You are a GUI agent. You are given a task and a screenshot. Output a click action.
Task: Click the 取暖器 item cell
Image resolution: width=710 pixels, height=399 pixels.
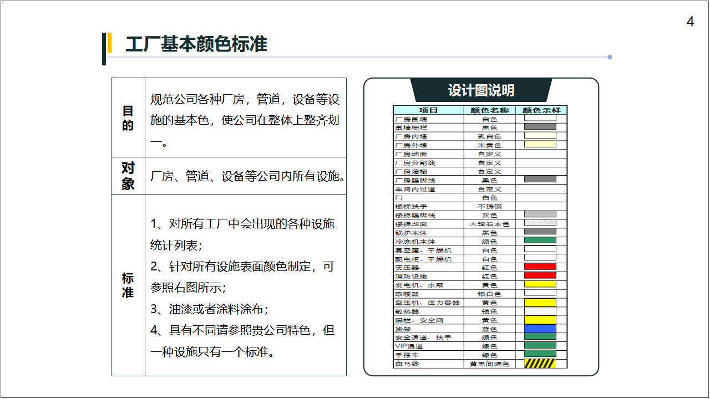[x=428, y=294]
